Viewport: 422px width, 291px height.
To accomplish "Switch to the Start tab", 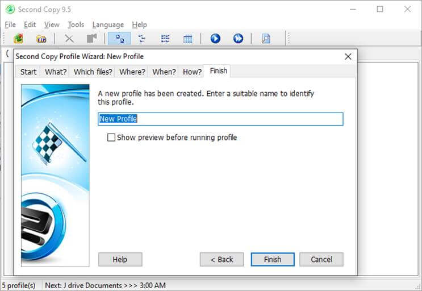I will [28, 72].
